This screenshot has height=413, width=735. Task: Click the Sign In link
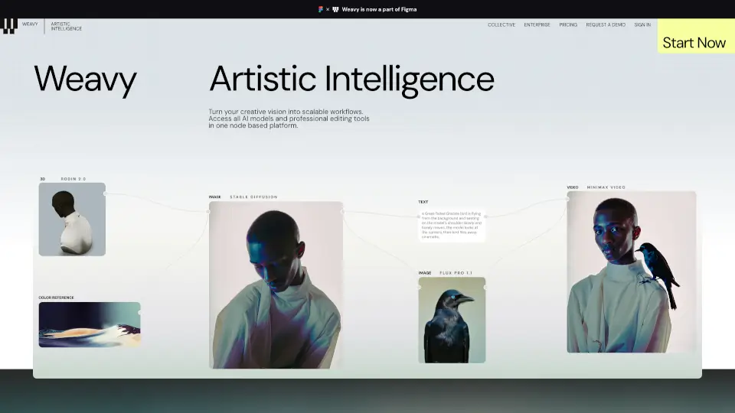(x=642, y=24)
